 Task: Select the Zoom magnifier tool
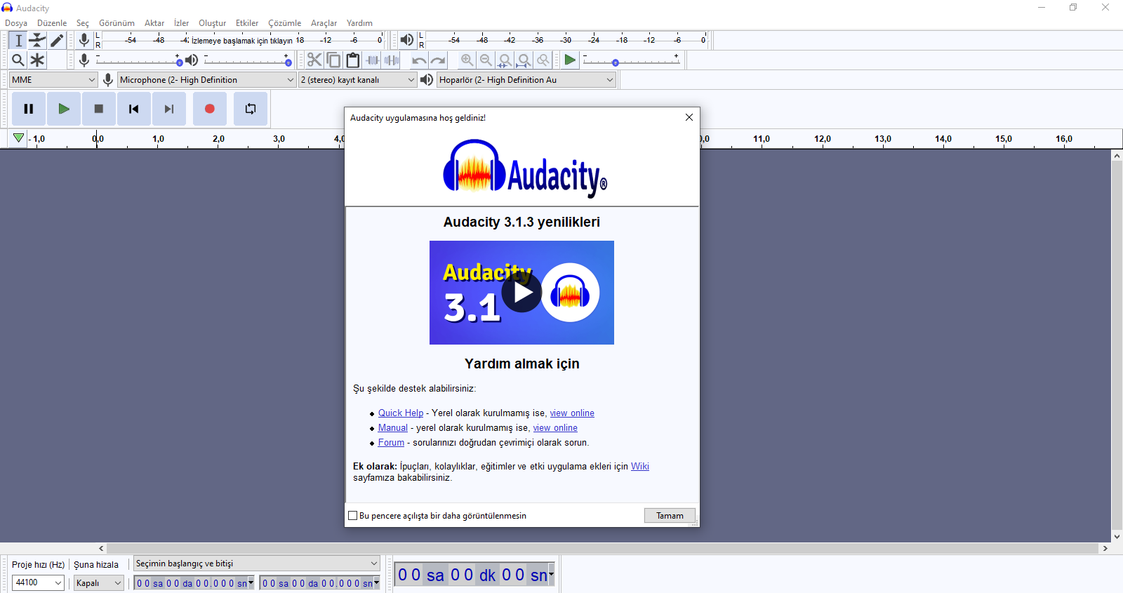(x=19, y=60)
